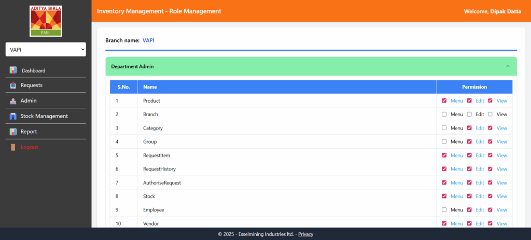Viewport: 531px width, 240px height.
Task: Select the RequestHistory name cell
Action: point(287,169)
